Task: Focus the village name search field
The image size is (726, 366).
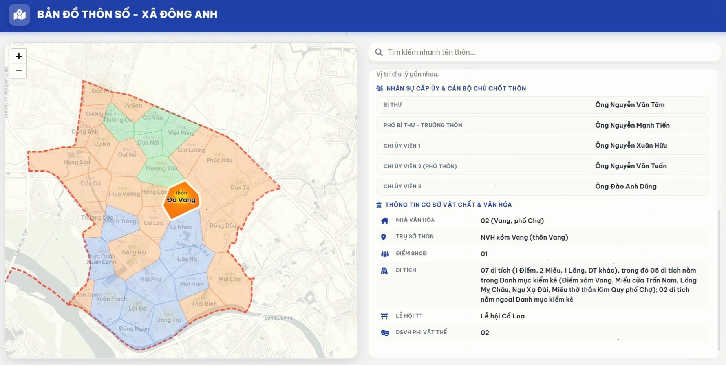Action: coord(544,52)
